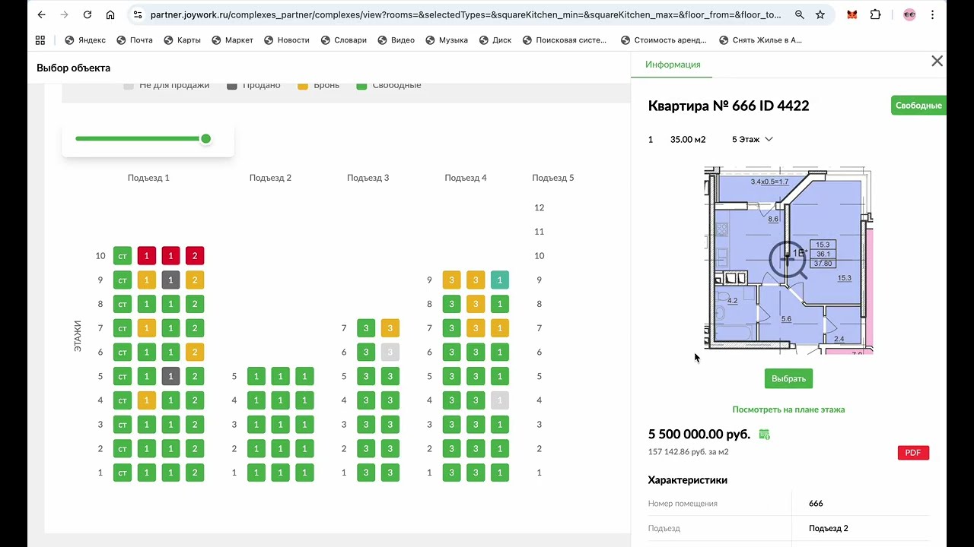The image size is (974, 547).
Task: Open the Chrome three-dot menu
Action: click(933, 14)
